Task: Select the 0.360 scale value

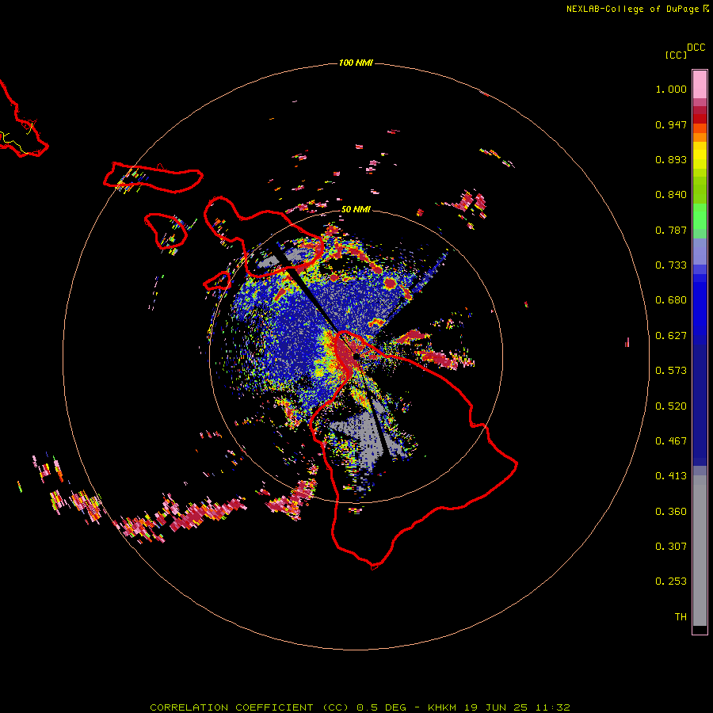Action: coord(671,512)
